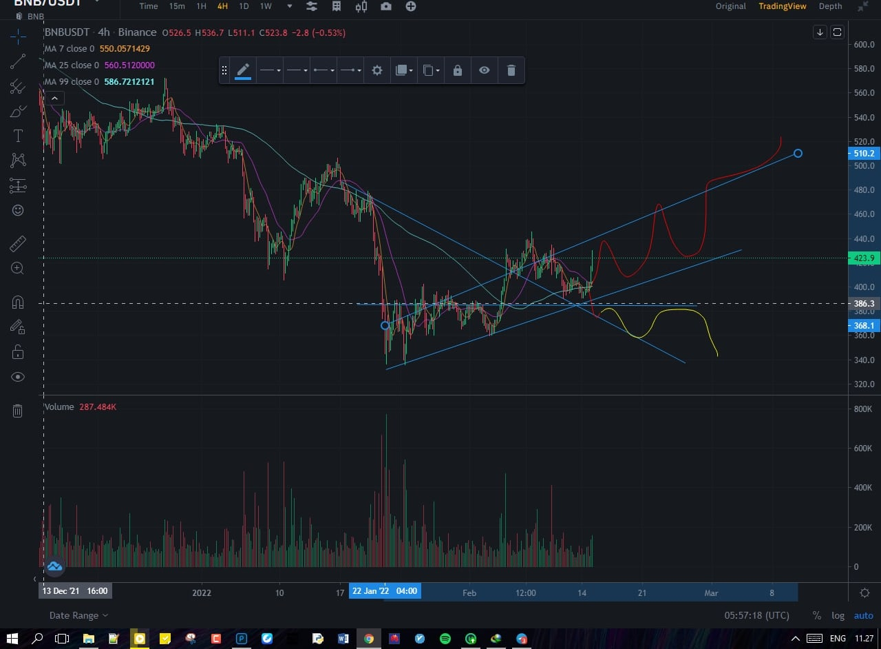881x649 pixels.
Task: Open the right line end arrow dropdown
Action: click(350, 70)
